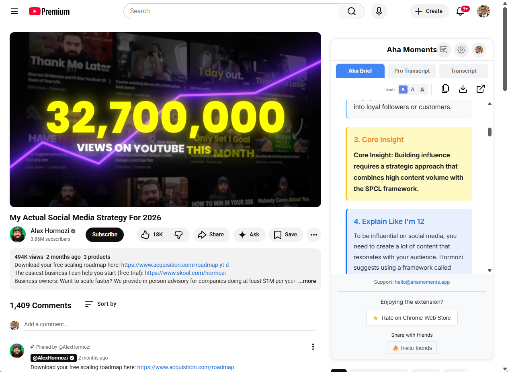Start voice search with microphone
This screenshot has width=508, height=372.
[379, 11]
